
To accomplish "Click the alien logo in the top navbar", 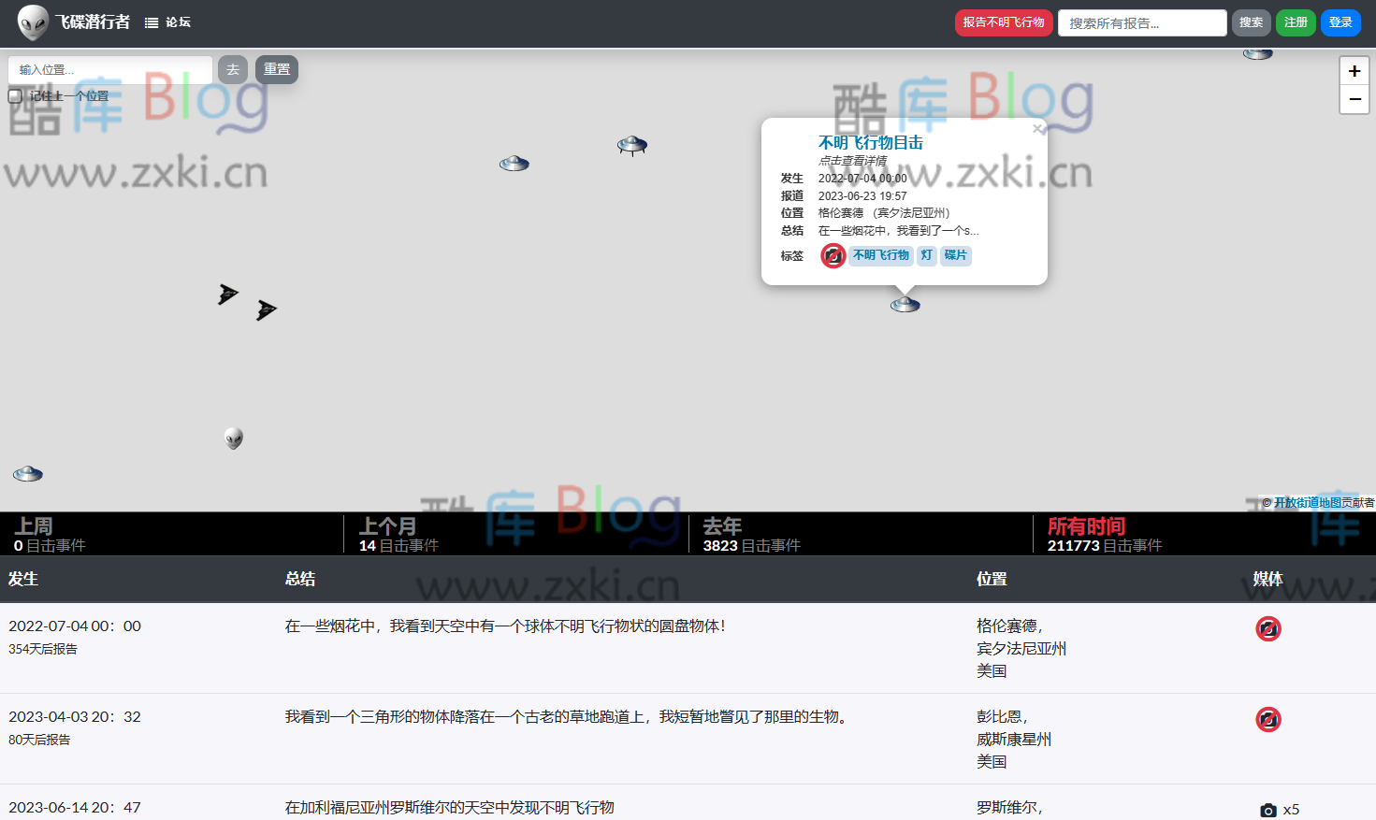I will [x=33, y=22].
